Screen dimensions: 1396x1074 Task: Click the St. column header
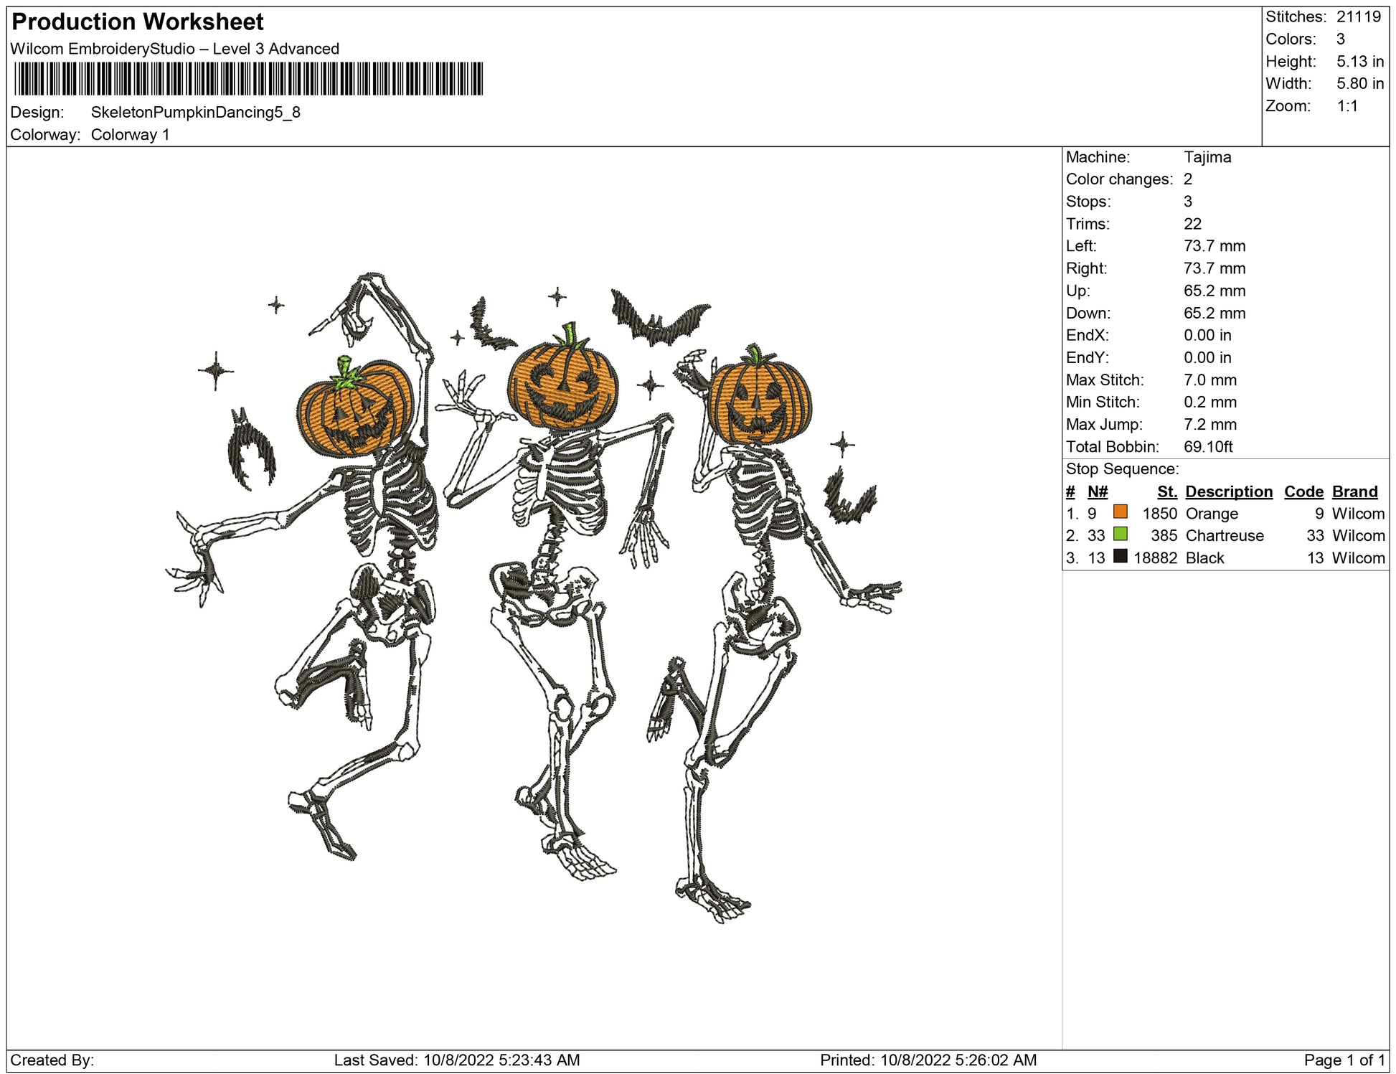coord(1166,491)
